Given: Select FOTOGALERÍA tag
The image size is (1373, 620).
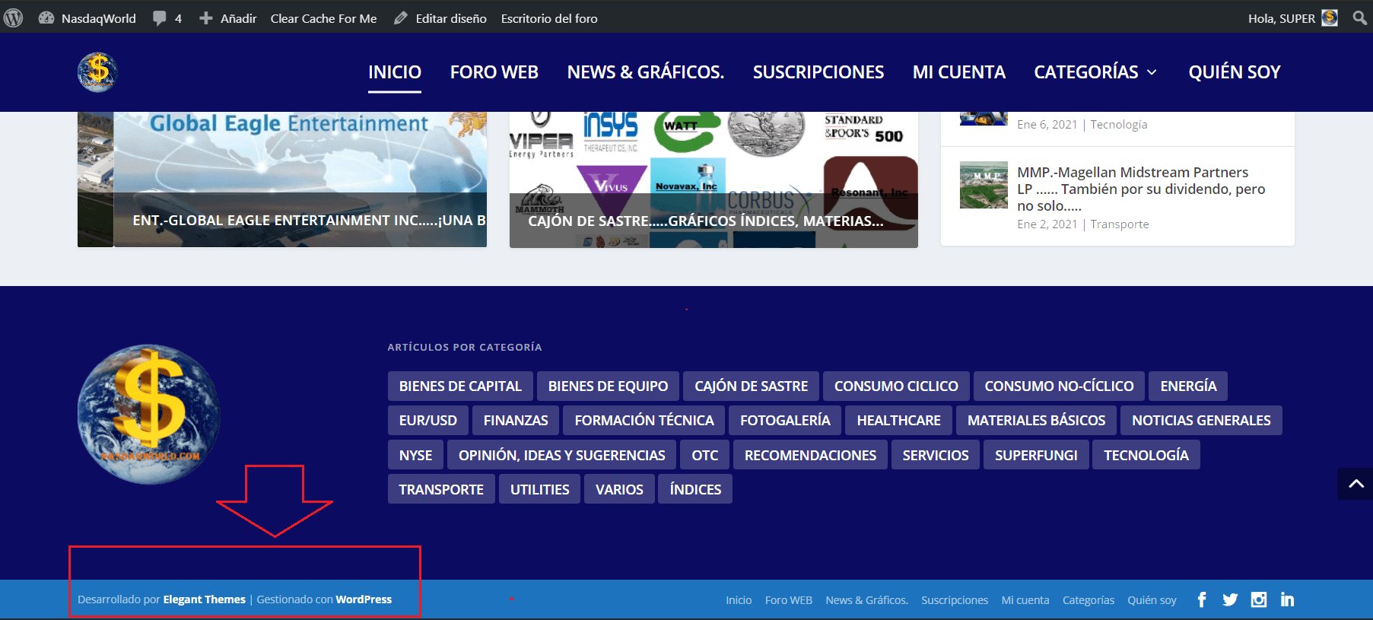Looking at the screenshot, I should pyautogui.click(x=785, y=421).
